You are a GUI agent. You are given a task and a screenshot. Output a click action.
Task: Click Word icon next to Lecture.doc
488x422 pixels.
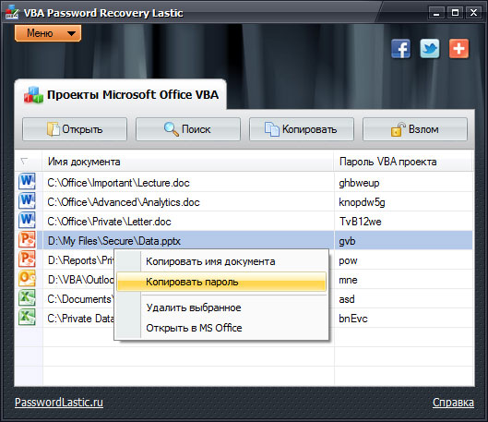[27, 182]
